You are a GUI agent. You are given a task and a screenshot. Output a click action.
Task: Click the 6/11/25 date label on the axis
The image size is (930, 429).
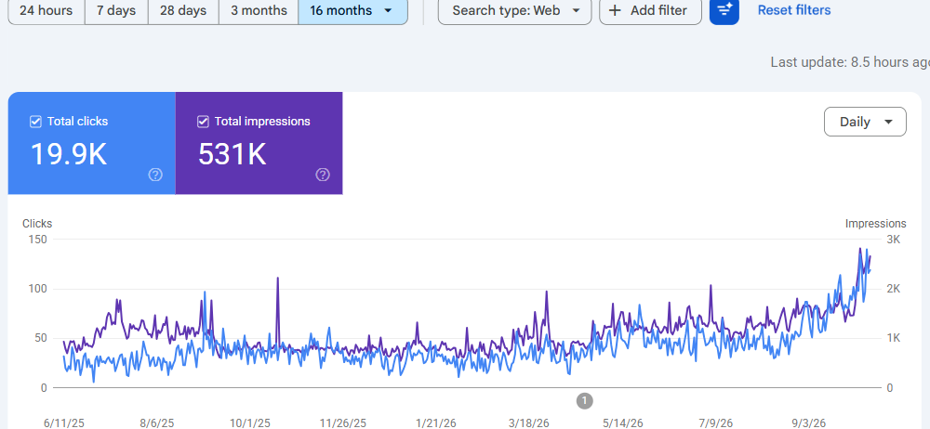coord(64,423)
